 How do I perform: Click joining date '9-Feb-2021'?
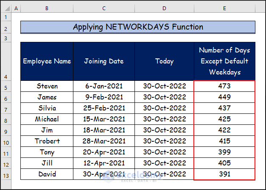tap(104, 97)
